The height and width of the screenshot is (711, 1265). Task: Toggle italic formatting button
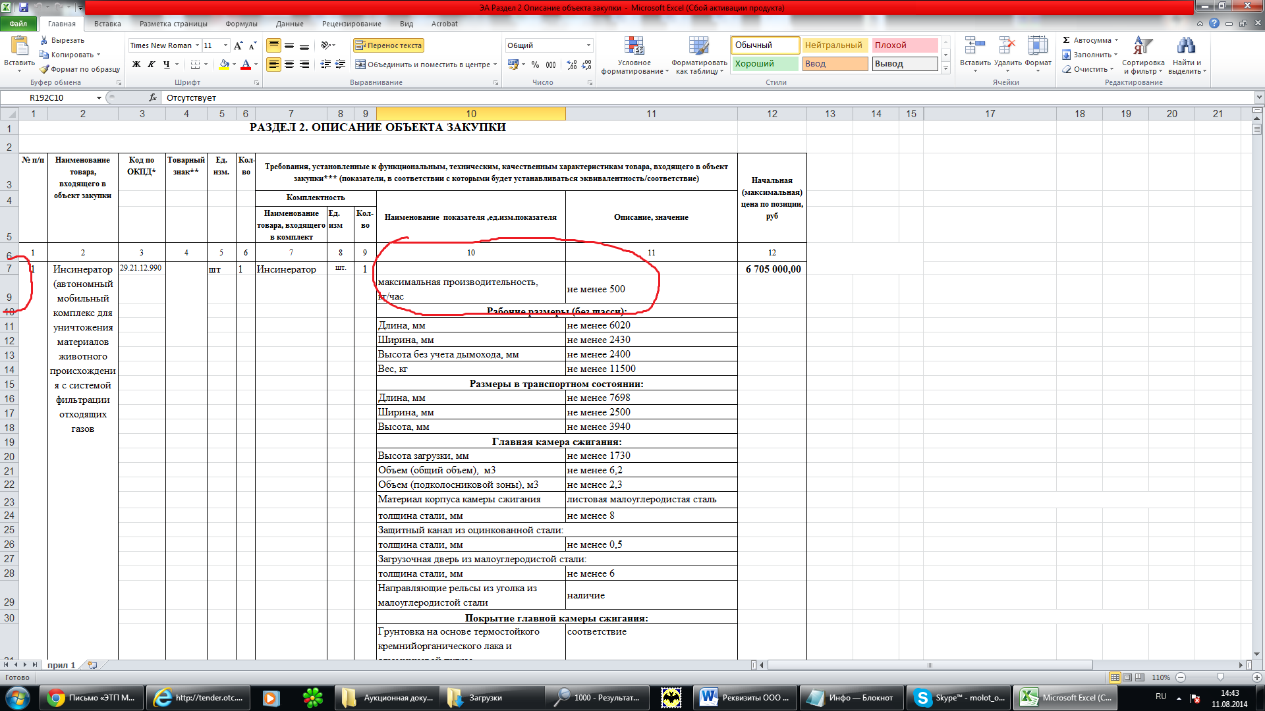pos(152,65)
